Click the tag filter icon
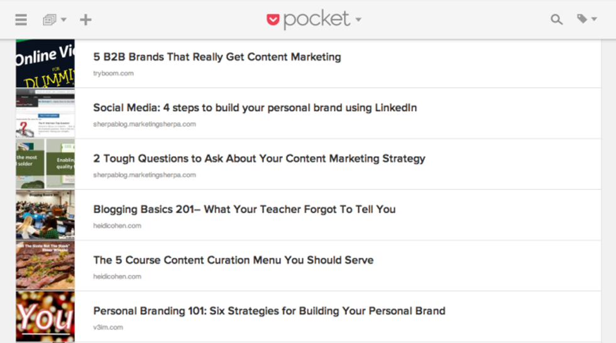The width and height of the screenshot is (616, 343). [x=582, y=19]
